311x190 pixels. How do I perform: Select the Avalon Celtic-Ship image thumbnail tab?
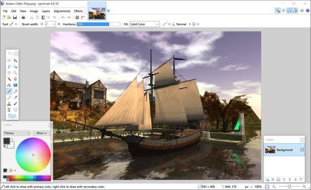click(x=97, y=11)
